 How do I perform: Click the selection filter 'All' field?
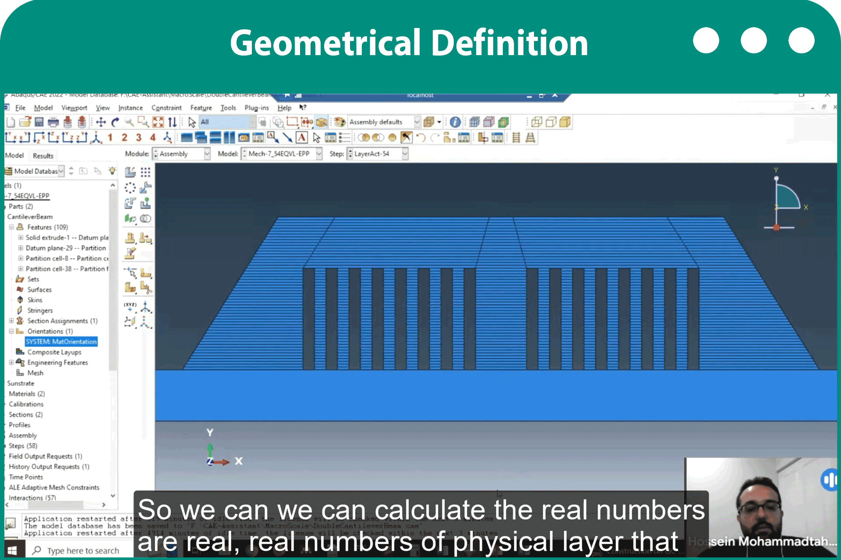pos(227,122)
